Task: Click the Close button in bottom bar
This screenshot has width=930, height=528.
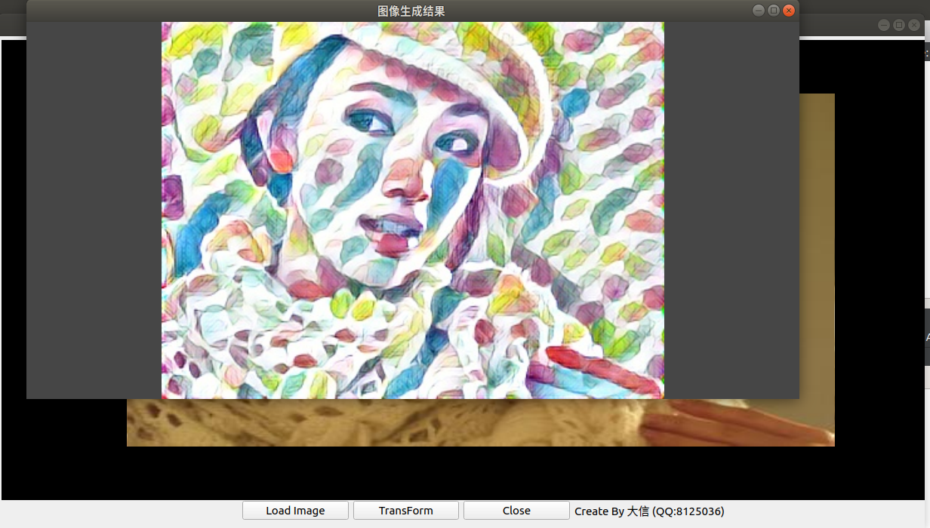Action: click(516, 511)
